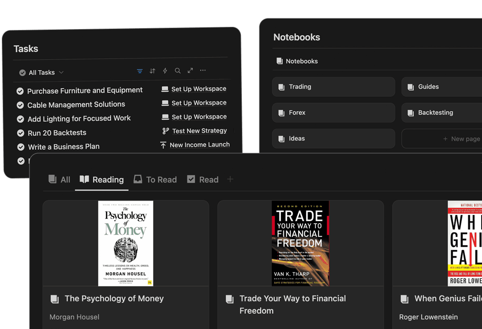482x329 pixels.
Task: Click Trade Your Way to Financial Freedom title
Action: 293,305
